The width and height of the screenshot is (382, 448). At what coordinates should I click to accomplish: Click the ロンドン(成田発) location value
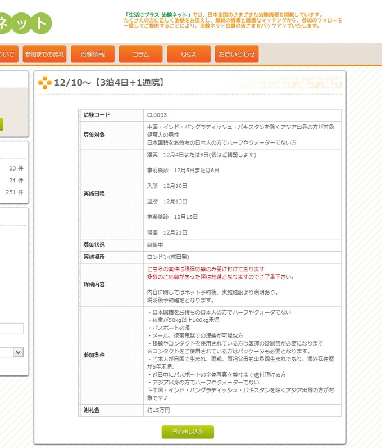coord(168,257)
